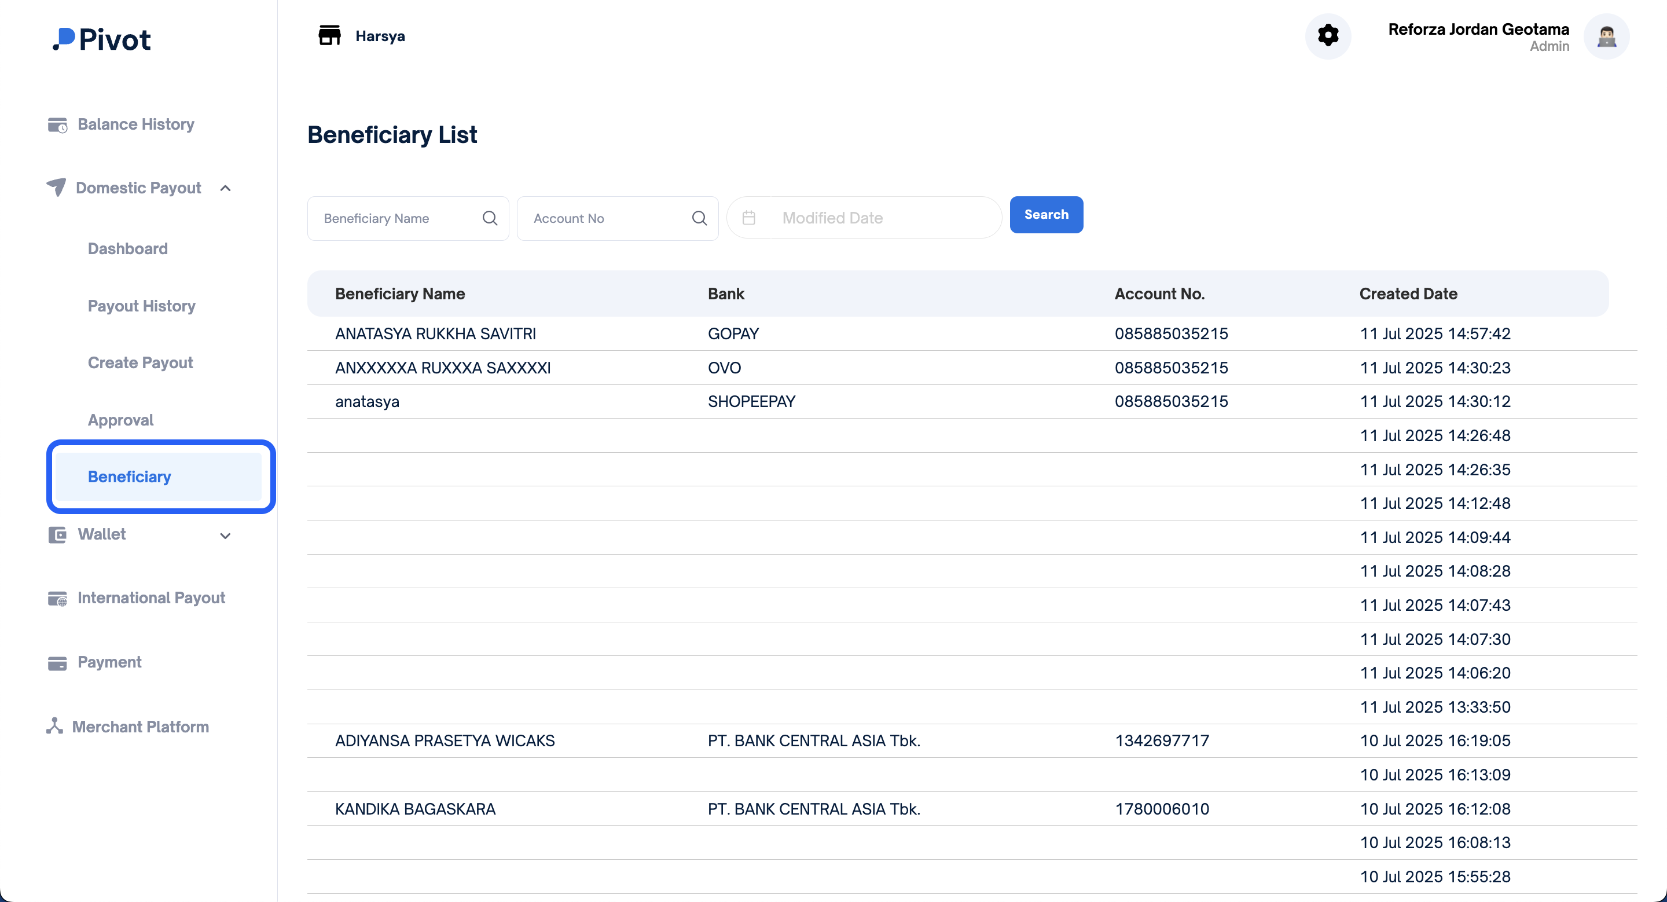
Task: Click the settings gear icon
Action: pyautogui.click(x=1327, y=35)
